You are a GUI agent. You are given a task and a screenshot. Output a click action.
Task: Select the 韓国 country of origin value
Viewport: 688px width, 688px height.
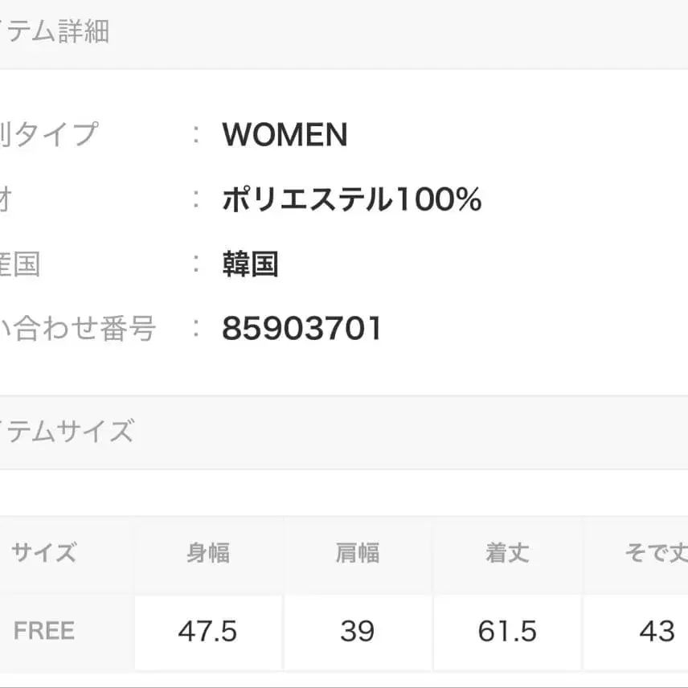point(250,264)
